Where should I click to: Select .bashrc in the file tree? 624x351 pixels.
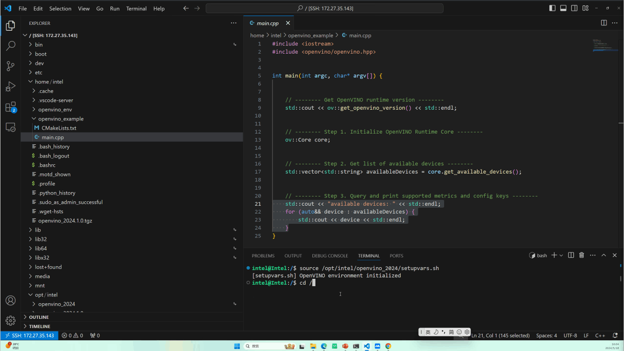(x=132, y=165)
